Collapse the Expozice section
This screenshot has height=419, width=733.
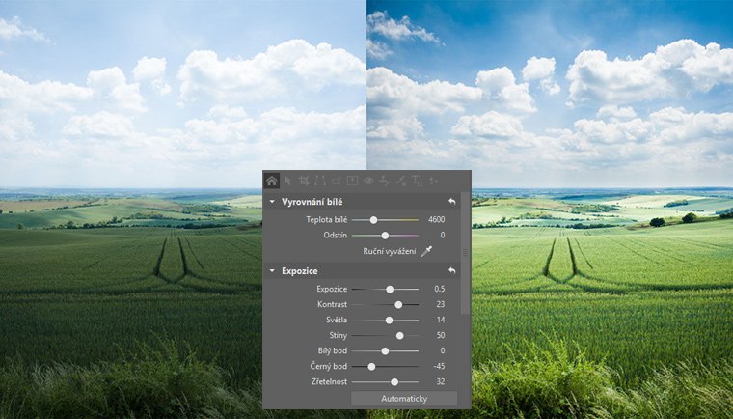click(x=273, y=271)
